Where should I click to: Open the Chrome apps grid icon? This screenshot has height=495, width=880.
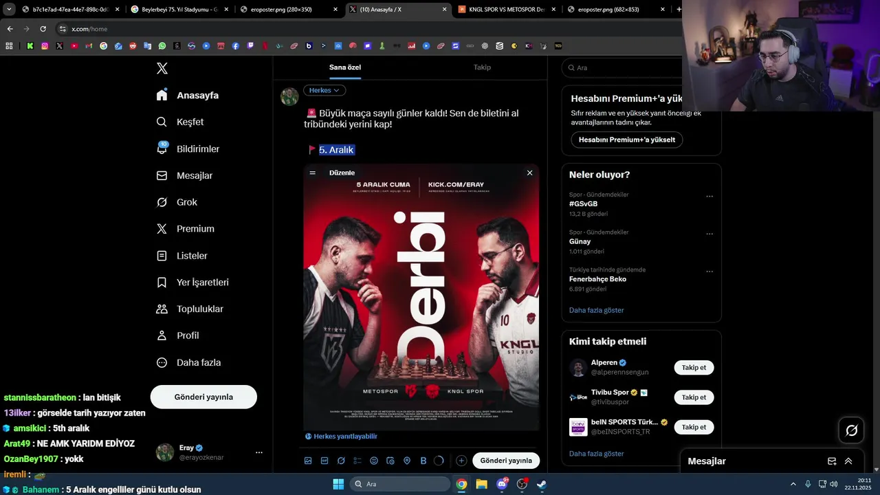pos(9,46)
